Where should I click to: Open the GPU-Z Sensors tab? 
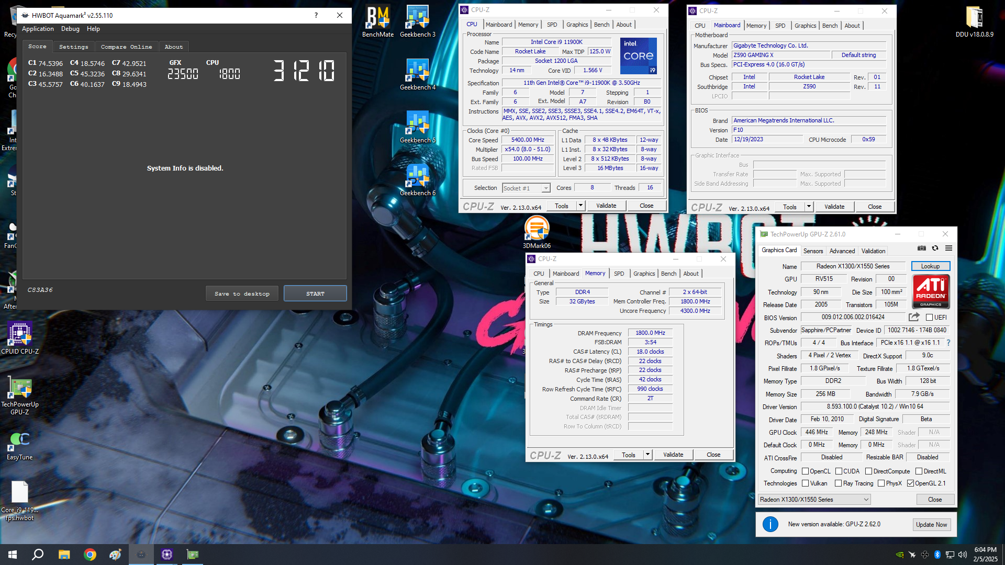click(813, 251)
